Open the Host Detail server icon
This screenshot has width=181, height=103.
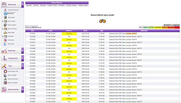(5, 17)
